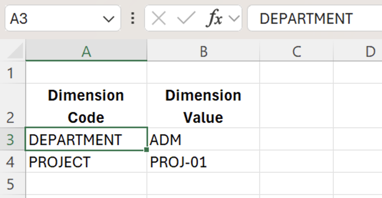Image resolution: width=382 pixels, height=198 pixels.
Task: Select the Dimension Value header cell
Action: [203, 106]
